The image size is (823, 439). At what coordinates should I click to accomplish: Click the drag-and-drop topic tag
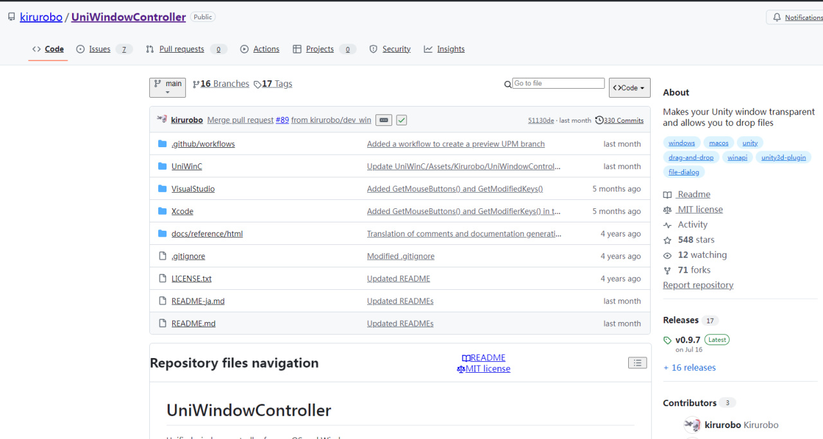691,157
